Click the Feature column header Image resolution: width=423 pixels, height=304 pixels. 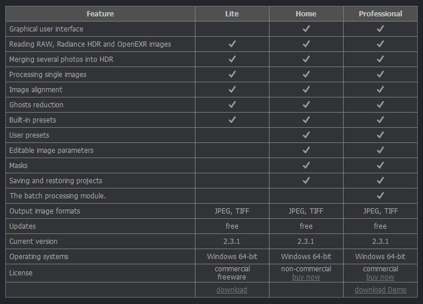coord(100,13)
